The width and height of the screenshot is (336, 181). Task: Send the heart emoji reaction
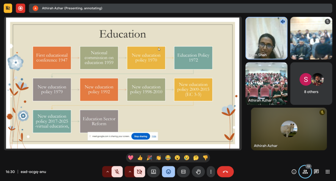(131, 158)
